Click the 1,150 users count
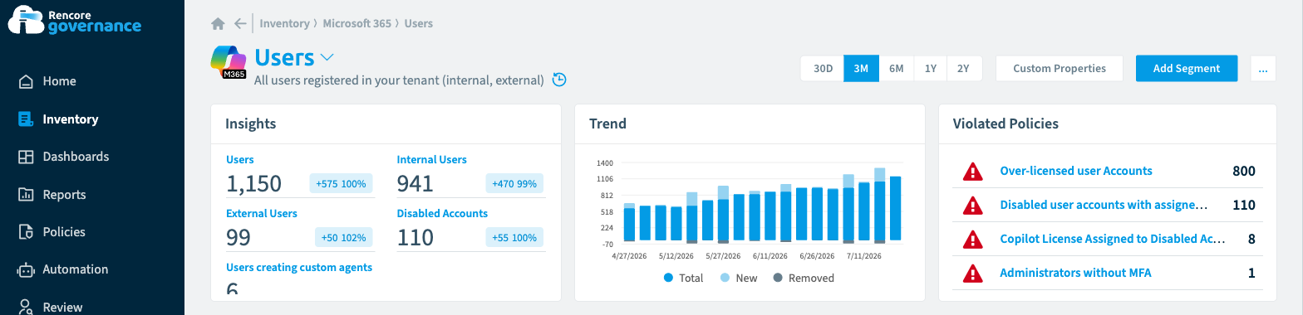 click(254, 184)
